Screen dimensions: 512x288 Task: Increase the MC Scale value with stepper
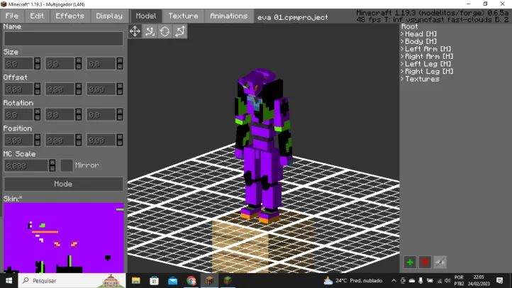(52, 162)
